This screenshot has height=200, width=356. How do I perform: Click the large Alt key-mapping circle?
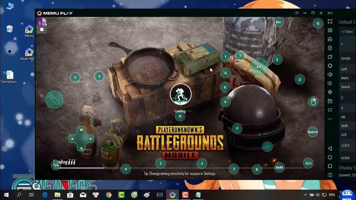[x=259, y=67]
